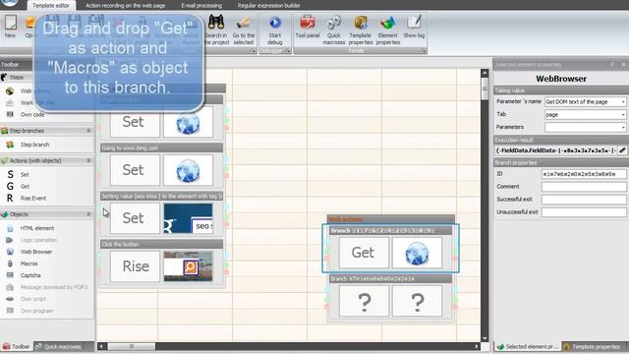Click the New template icon

[11, 23]
